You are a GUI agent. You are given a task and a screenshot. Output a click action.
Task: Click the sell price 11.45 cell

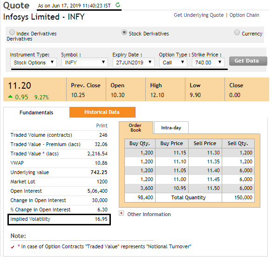click(205, 179)
